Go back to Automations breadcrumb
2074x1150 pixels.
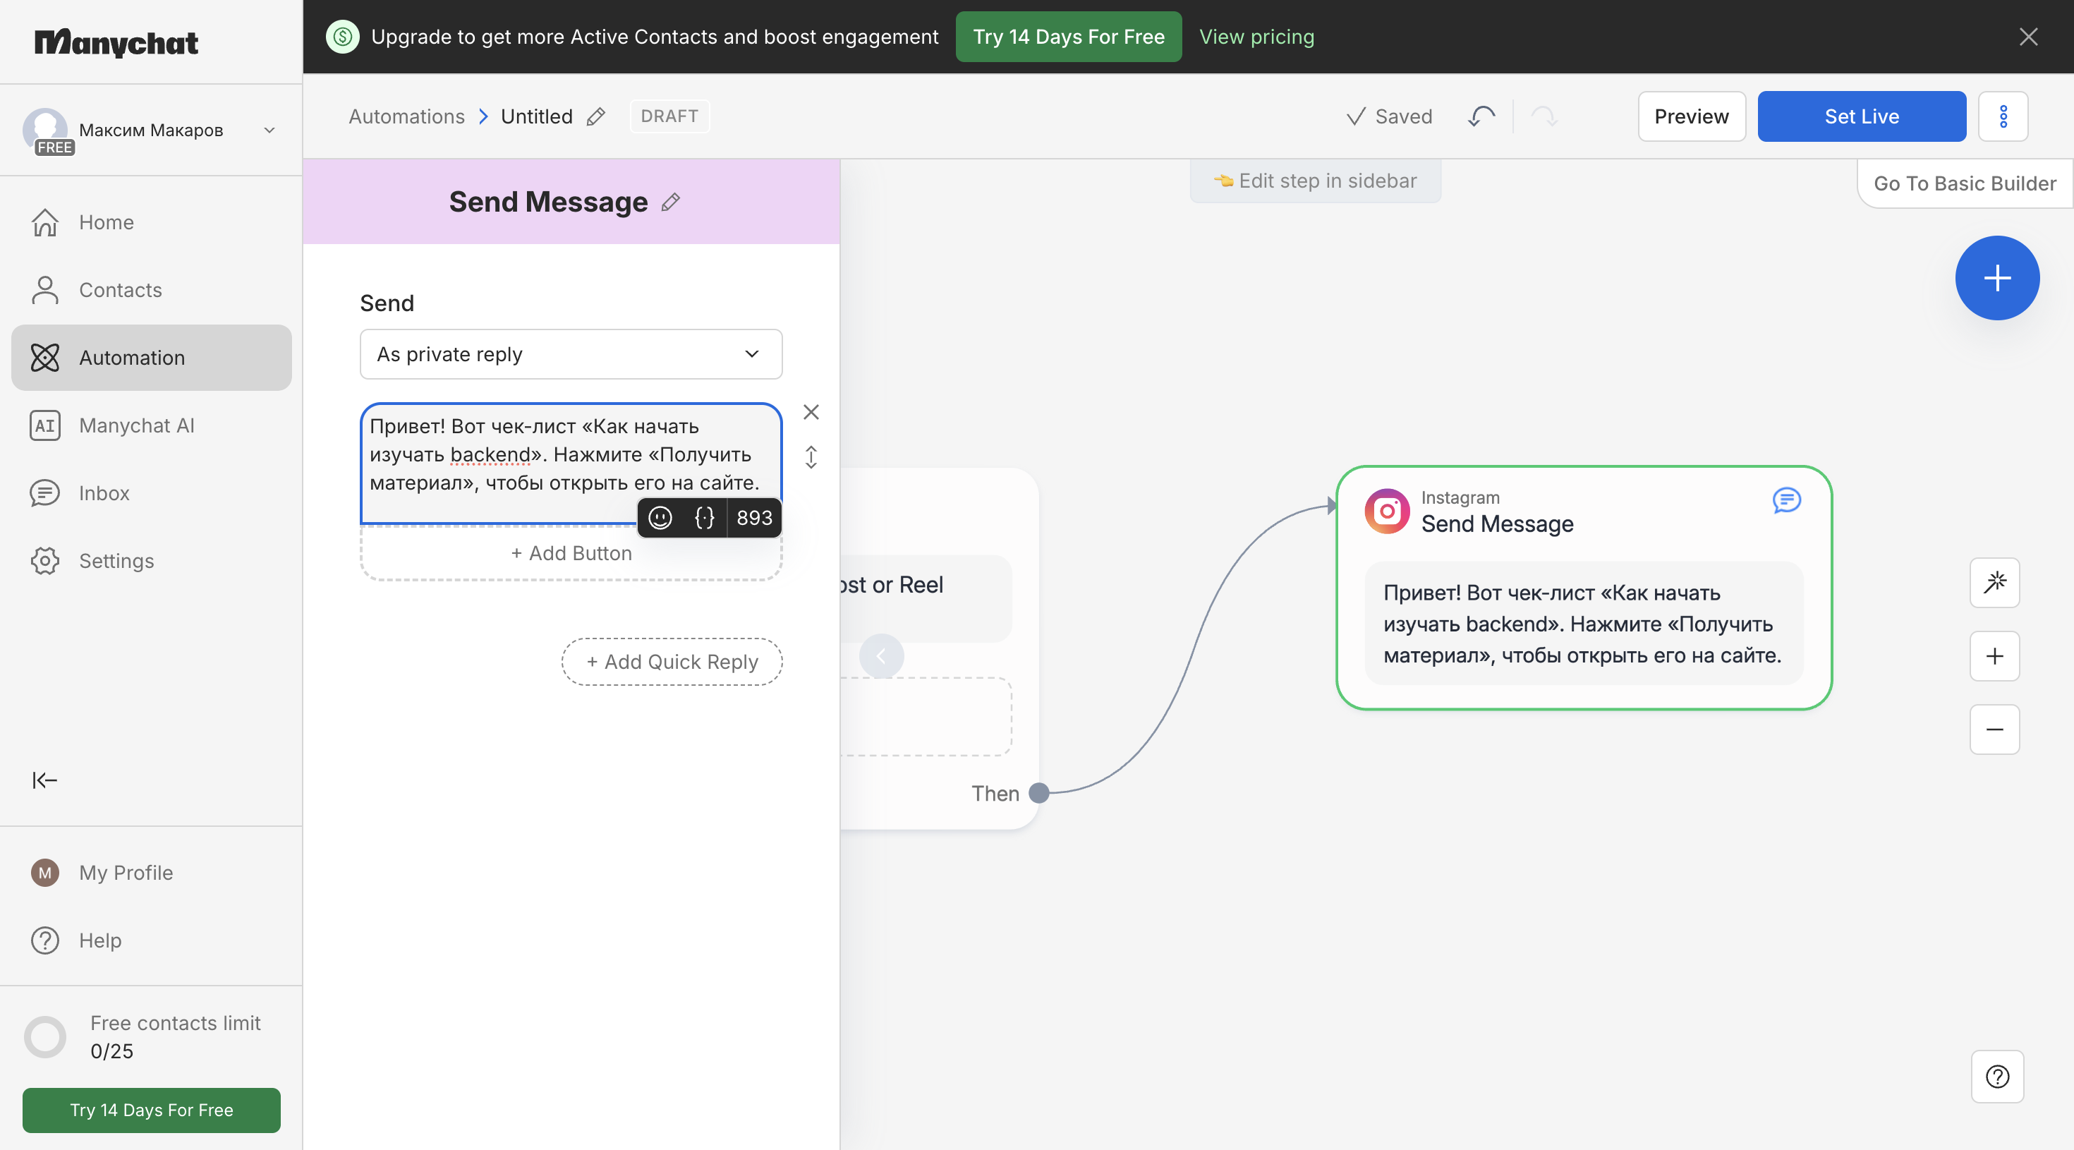point(406,116)
